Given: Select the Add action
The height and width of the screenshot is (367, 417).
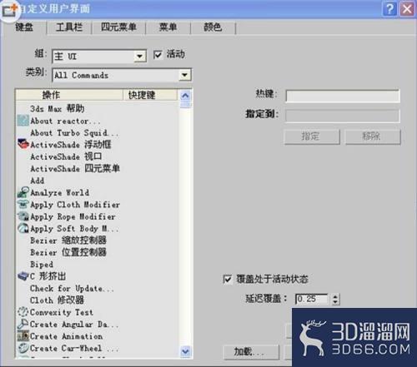Looking at the screenshot, I should coord(37,181).
